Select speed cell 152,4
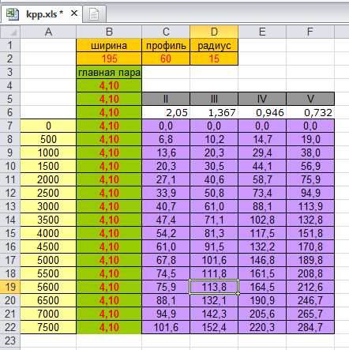Screen dimensions: 349x350 point(214,327)
